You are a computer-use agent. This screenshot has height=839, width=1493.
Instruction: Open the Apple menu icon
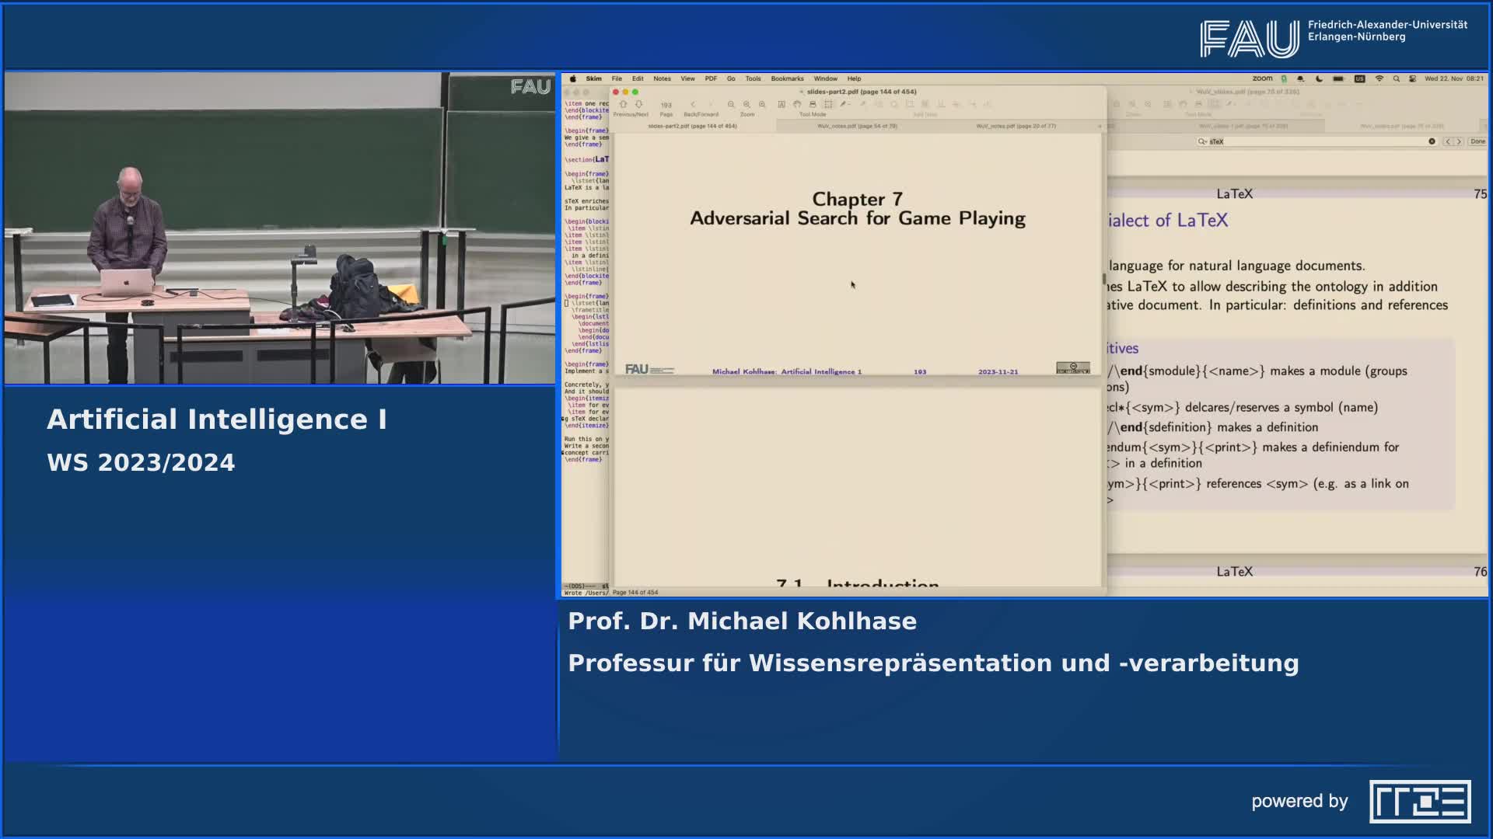tap(572, 78)
